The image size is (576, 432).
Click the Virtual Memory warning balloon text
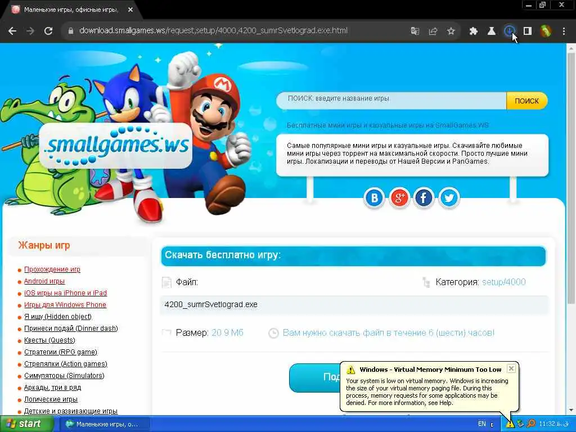coord(427,391)
